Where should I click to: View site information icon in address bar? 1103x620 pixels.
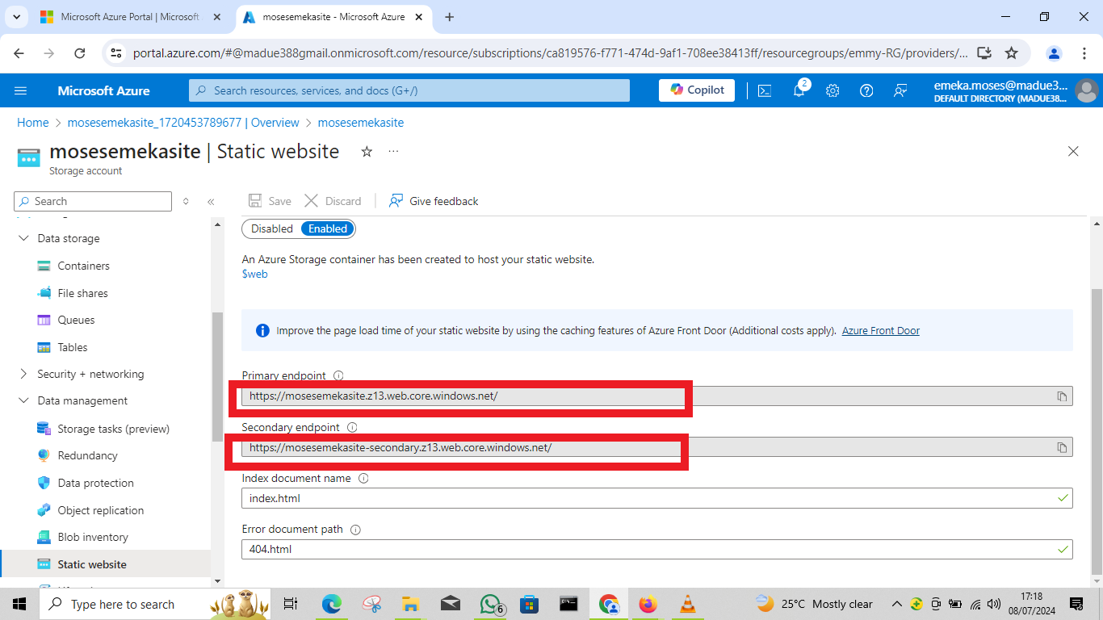(116, 53)
